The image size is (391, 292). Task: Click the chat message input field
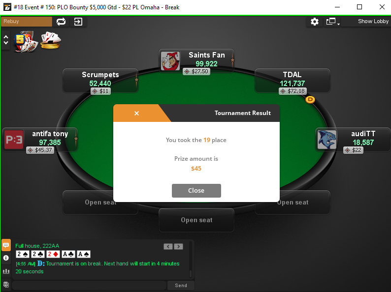click(x=89, y=285)
